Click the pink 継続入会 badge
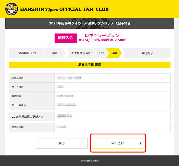This screenshot has height=166, width=179. click(65, 38)
